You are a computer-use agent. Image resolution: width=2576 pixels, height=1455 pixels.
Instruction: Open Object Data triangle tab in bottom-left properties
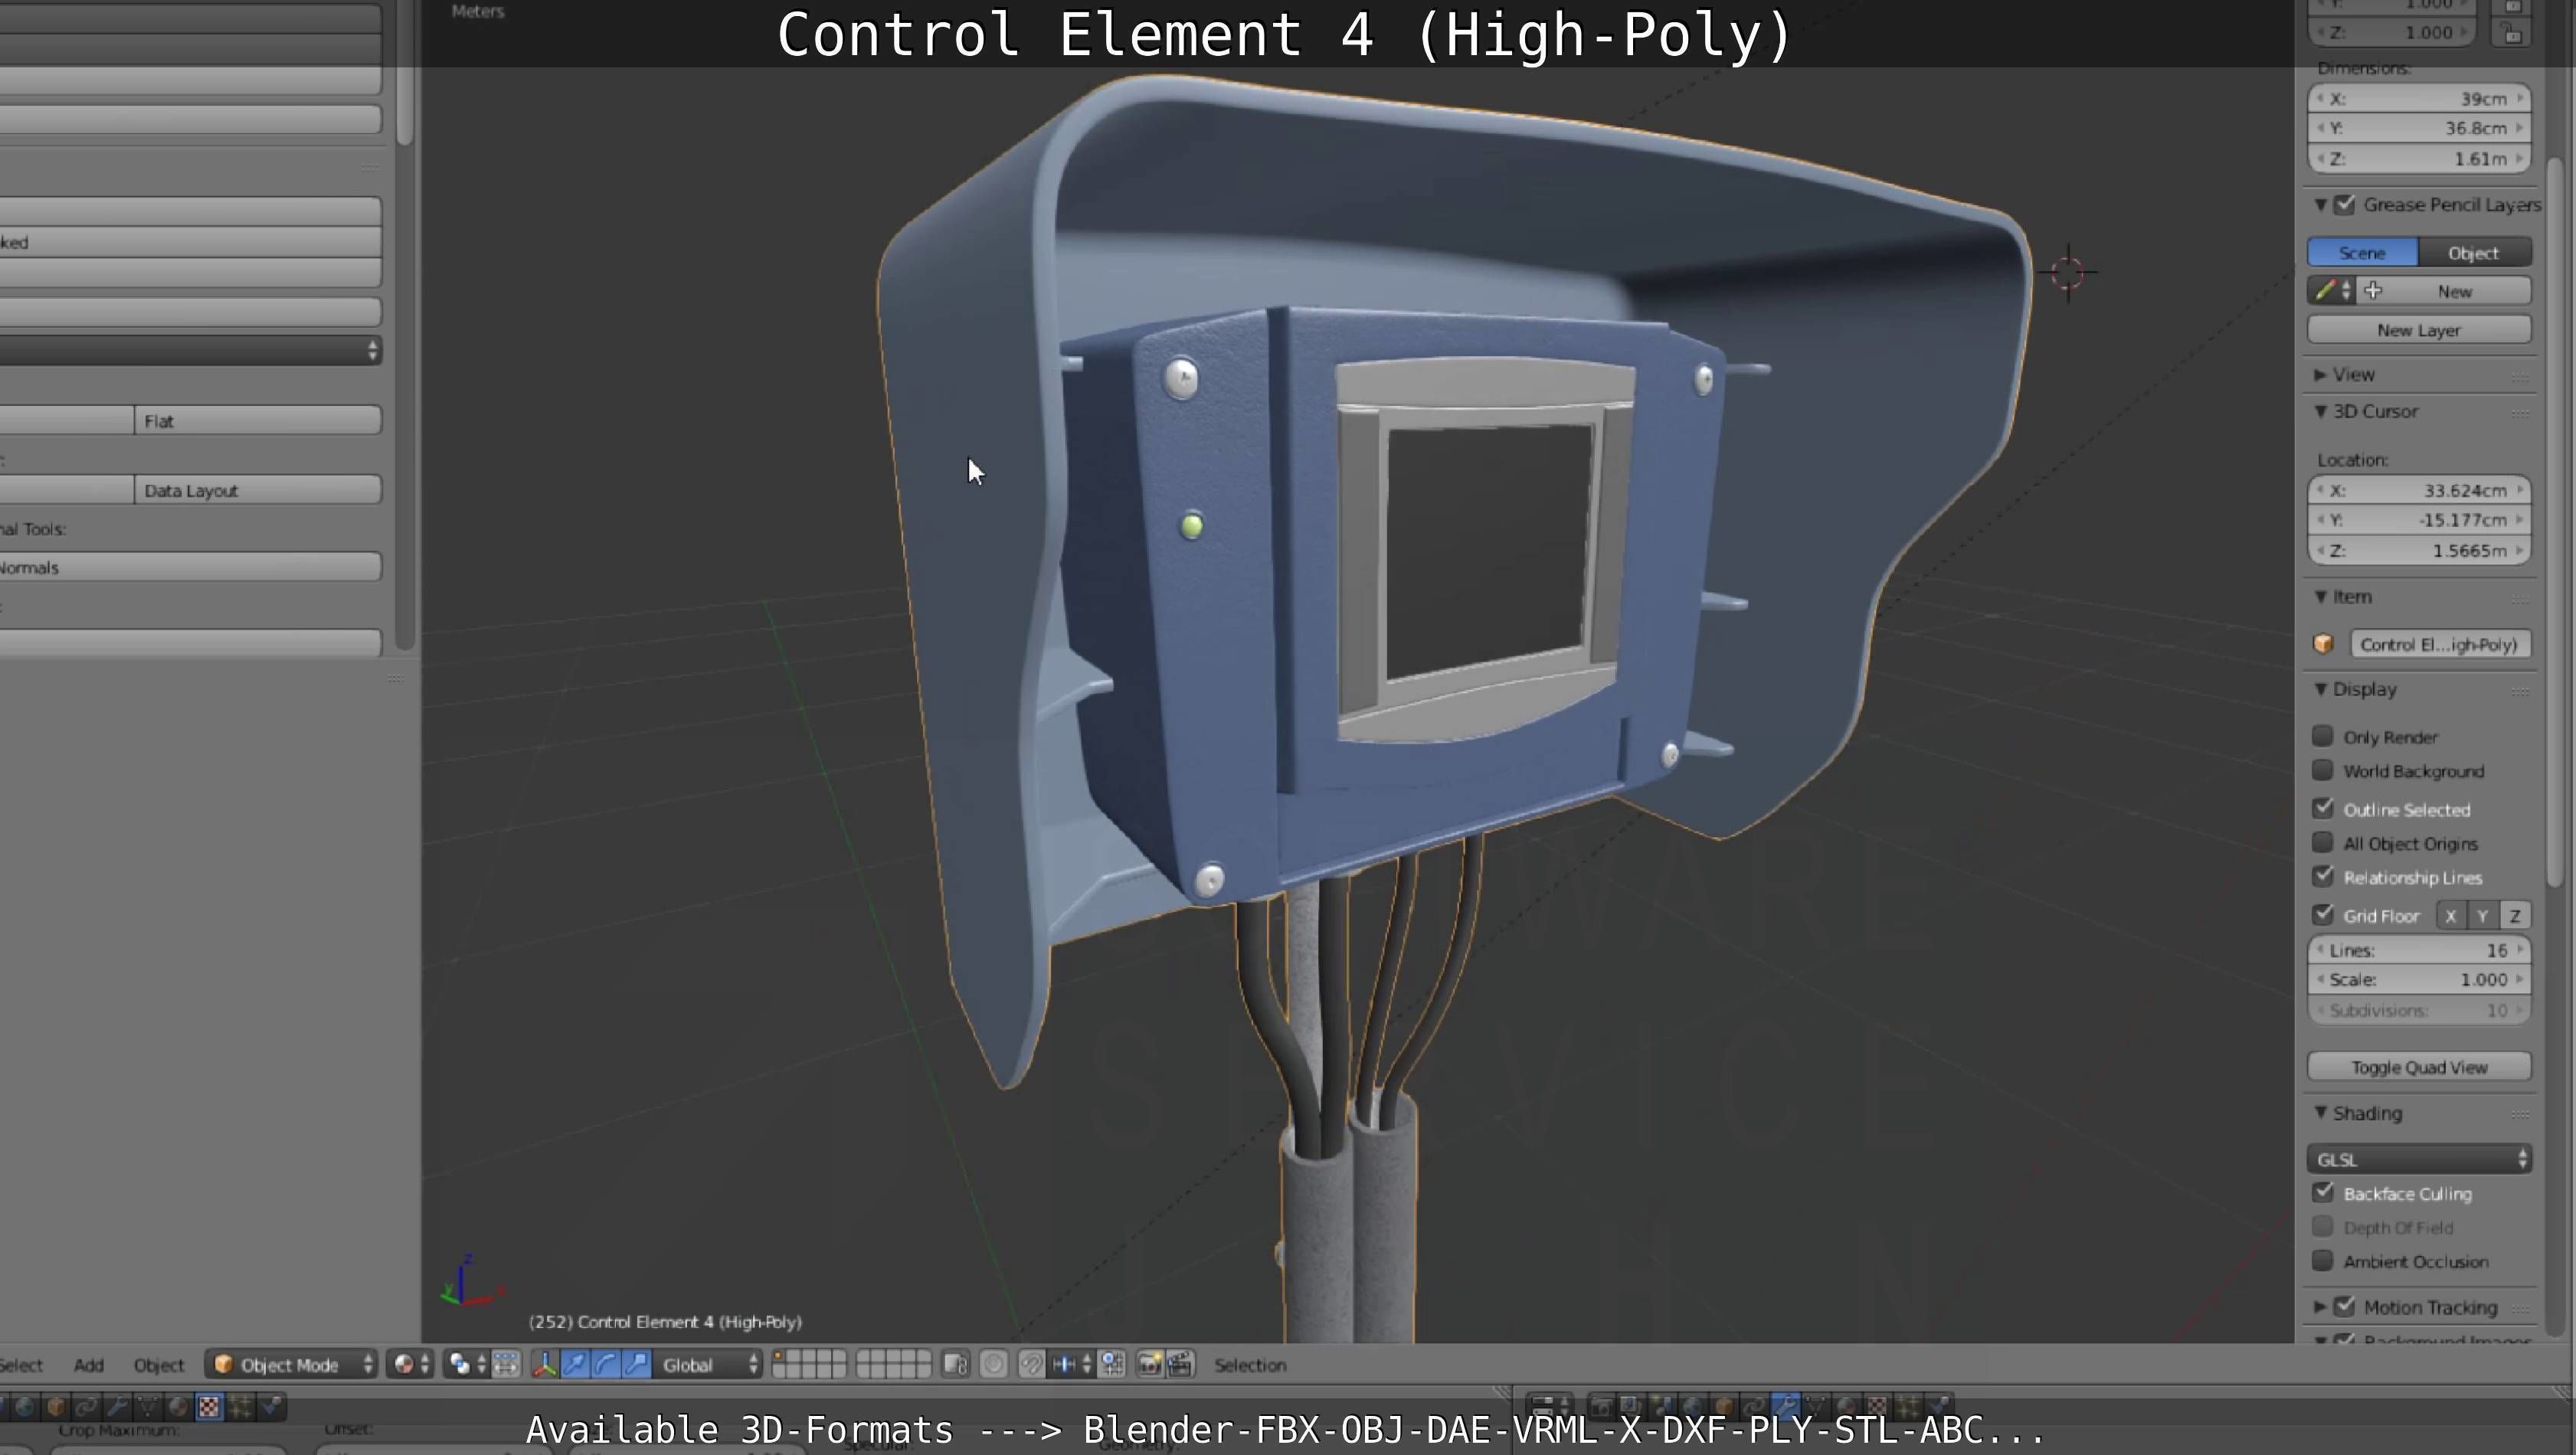point(148,1407)
